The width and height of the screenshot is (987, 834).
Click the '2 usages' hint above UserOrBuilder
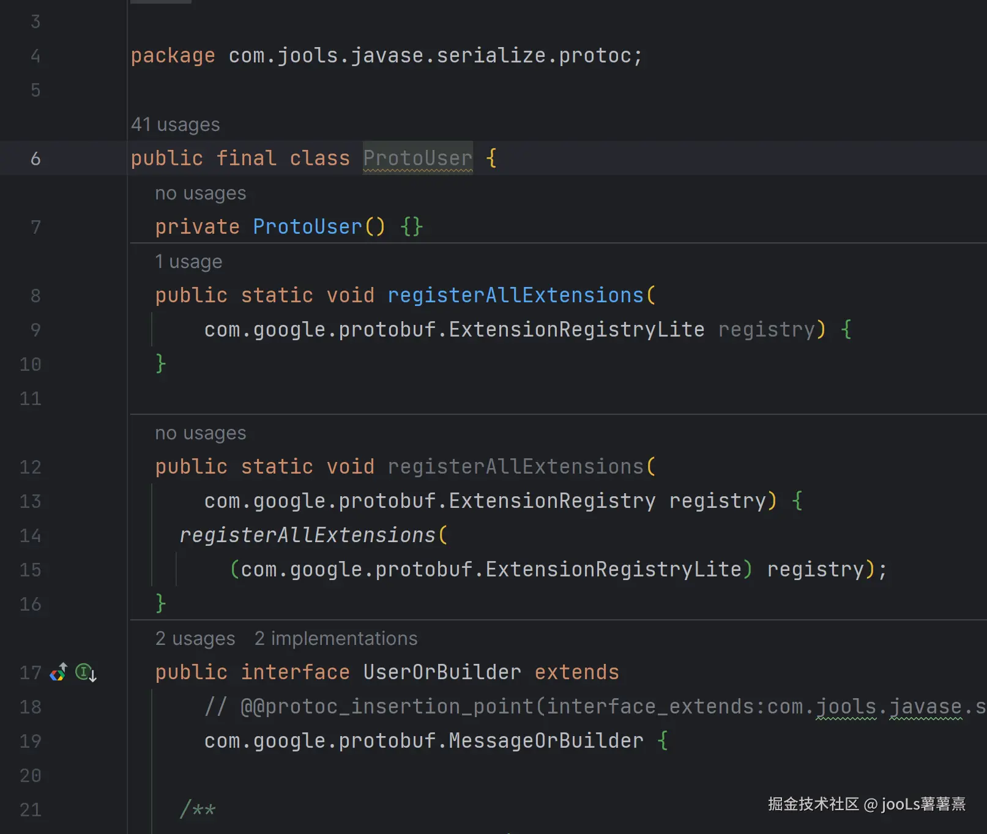pos(195,638)
